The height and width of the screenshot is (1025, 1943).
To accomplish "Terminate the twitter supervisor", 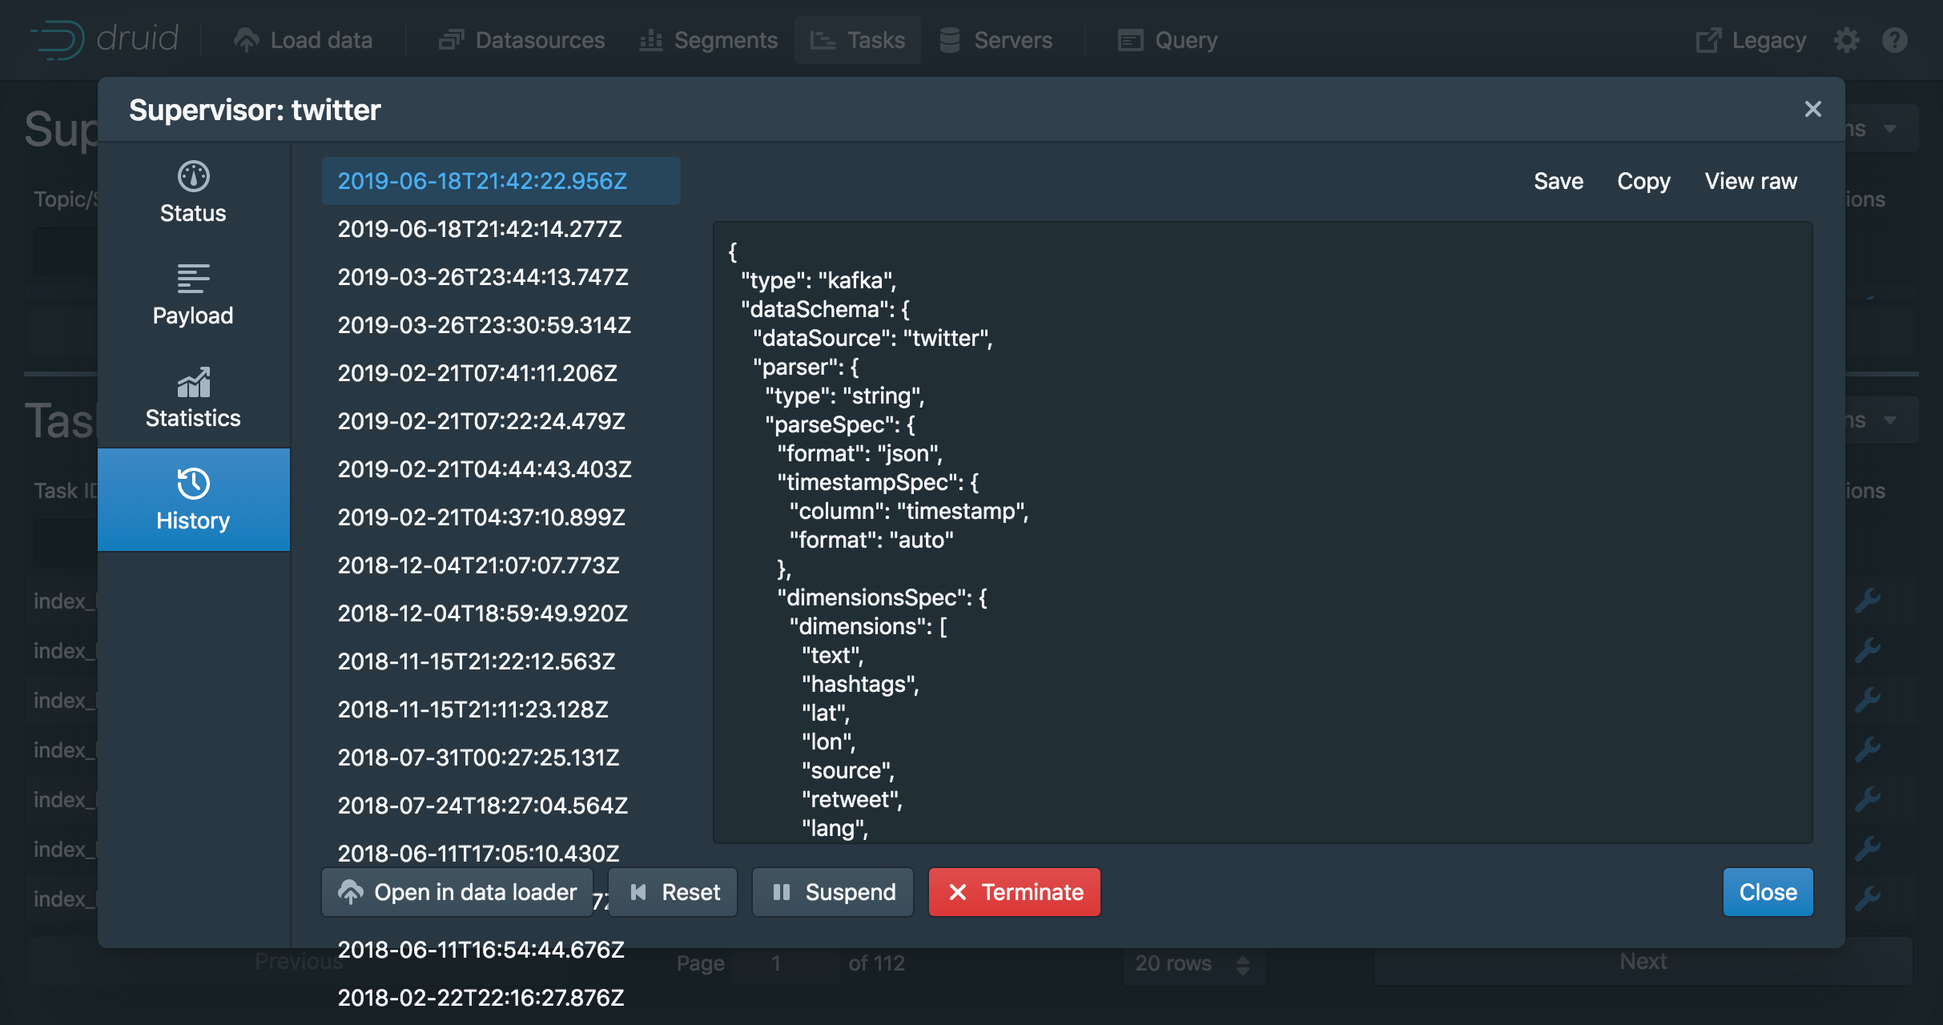I will point(1015,892).
